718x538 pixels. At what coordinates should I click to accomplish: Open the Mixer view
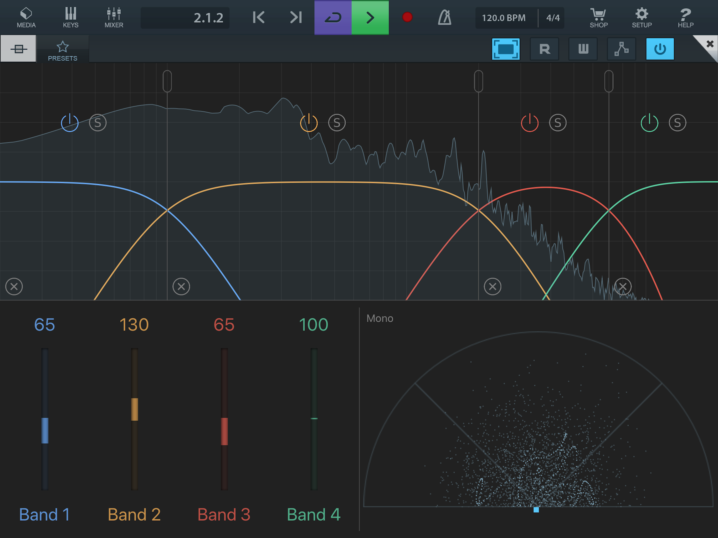[x=114, y=18]
